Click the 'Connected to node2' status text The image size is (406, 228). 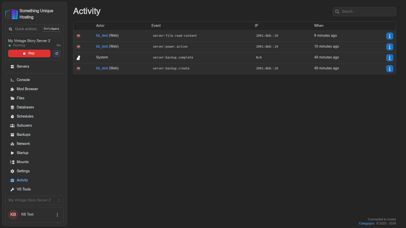click(x=382, y=219)
